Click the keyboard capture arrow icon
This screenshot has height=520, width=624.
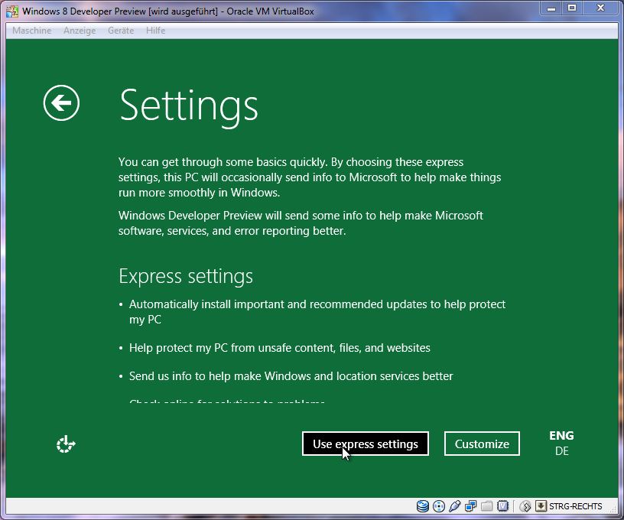[541, 506]
